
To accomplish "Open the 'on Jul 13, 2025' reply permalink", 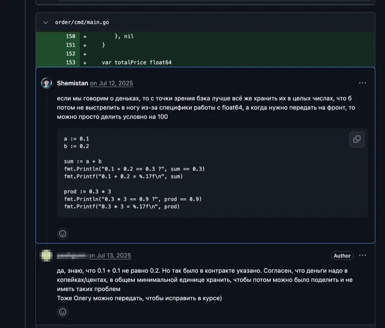I will tap(110, 256).
